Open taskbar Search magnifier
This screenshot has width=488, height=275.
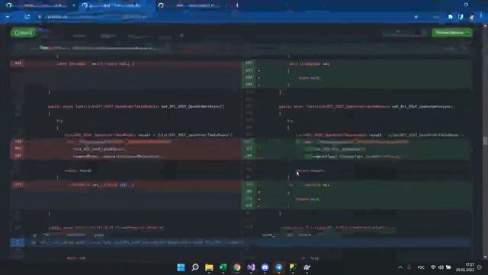195,267
